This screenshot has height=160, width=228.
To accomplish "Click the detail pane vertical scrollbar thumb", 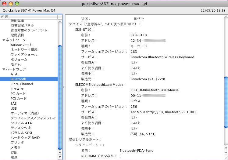I will (226, 102).
